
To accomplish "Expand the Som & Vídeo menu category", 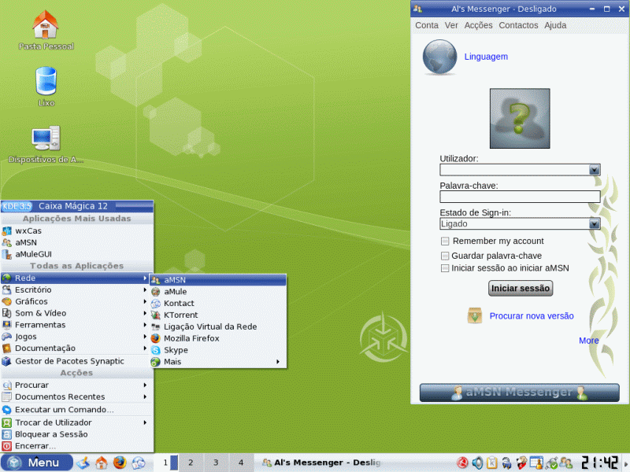I will (77, 312).
